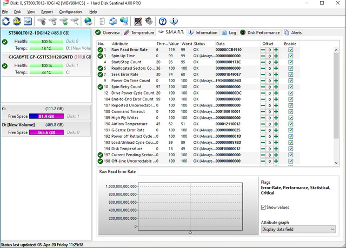
Task: Toggle the Show values checkbox
Action: tap(263, 207)
